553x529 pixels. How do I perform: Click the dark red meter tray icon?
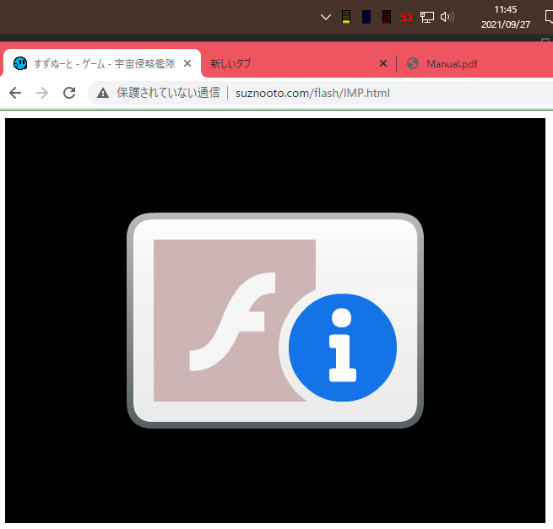click(x=387, y=17)
